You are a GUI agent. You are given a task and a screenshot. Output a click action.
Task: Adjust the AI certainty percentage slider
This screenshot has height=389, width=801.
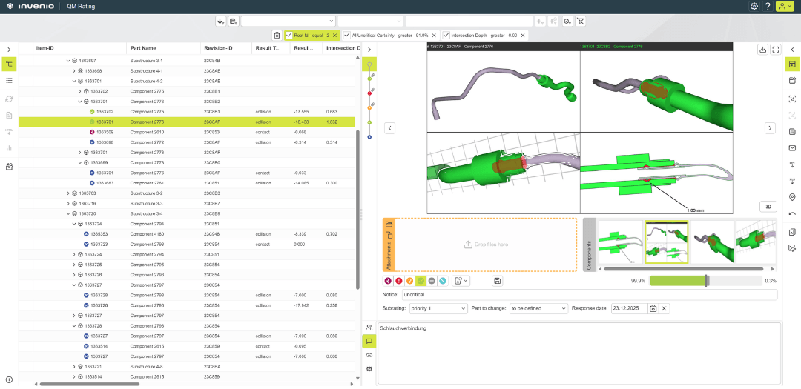click(x=706, y=280)
